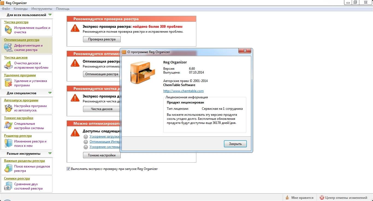Click the Продукт лицензирован text

tap(185, 102)
